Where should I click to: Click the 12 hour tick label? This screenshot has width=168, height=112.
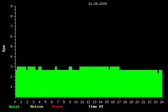[88, 102]
